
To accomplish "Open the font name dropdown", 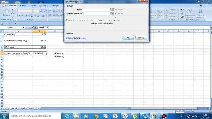I will [31, 11].
